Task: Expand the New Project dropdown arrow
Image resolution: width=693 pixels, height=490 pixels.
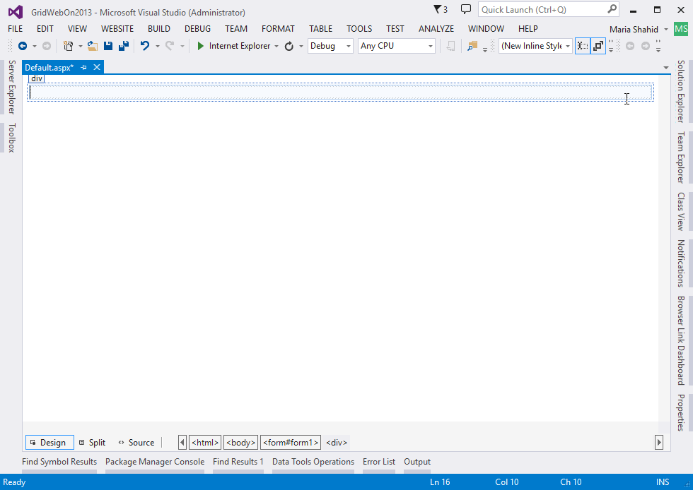Action: click(x=81, y=46)
